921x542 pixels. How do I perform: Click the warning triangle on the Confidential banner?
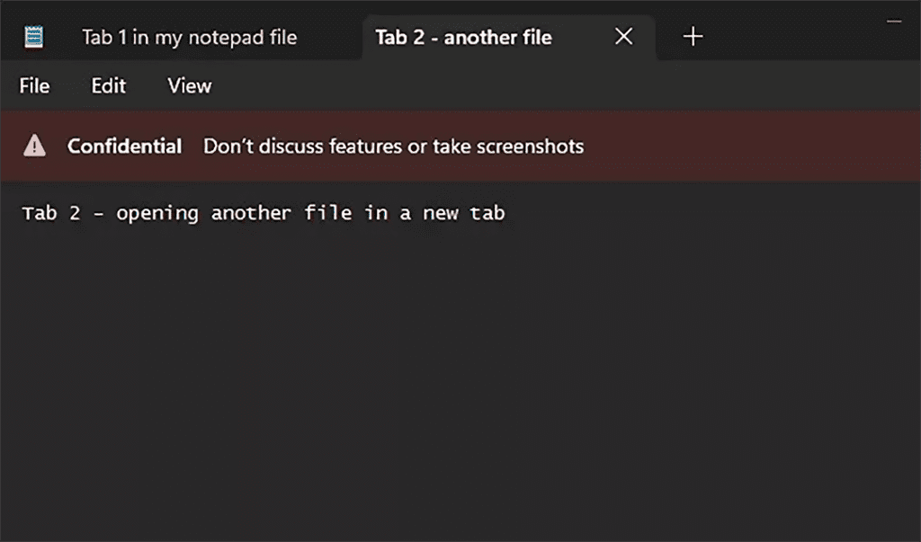[x=33, y=146]
